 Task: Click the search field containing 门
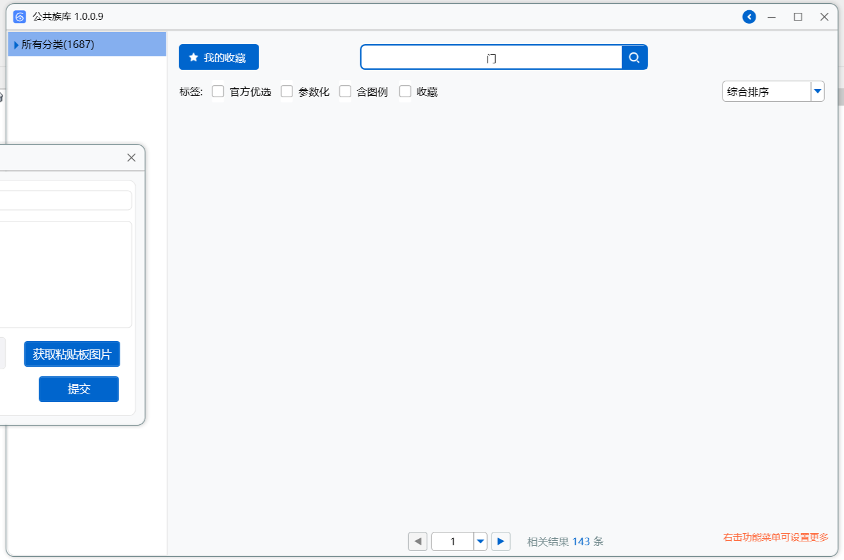point(491,58)
